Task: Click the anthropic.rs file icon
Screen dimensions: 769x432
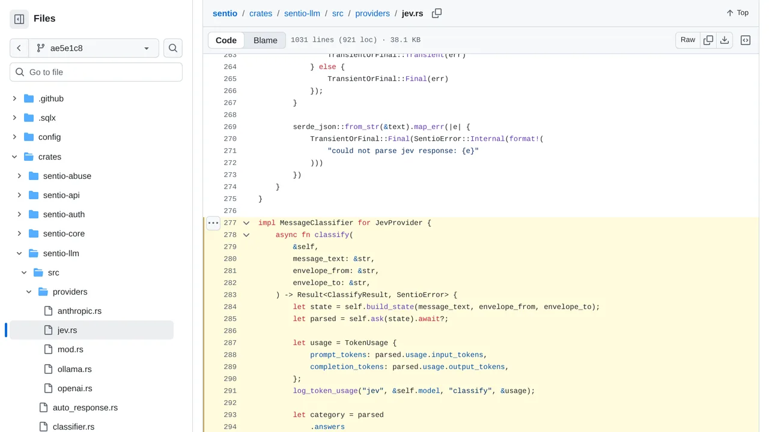Action: [x=48, y=311]
